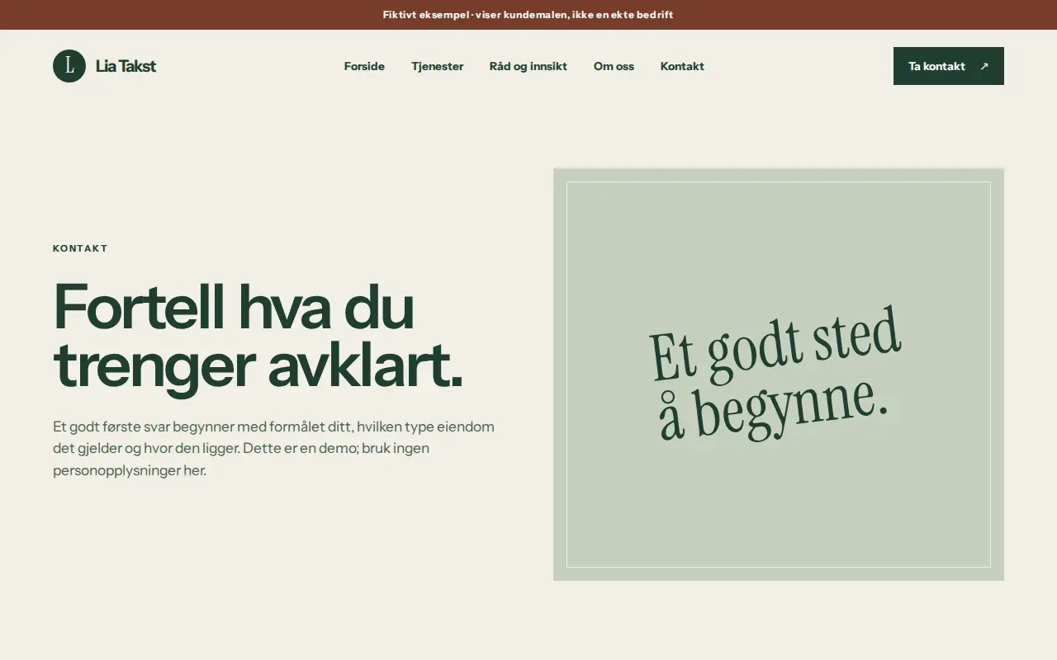Click the paragraph starting Et godt første svar
The height and width of the screenshot is (660, 1057).
[274, 449]
